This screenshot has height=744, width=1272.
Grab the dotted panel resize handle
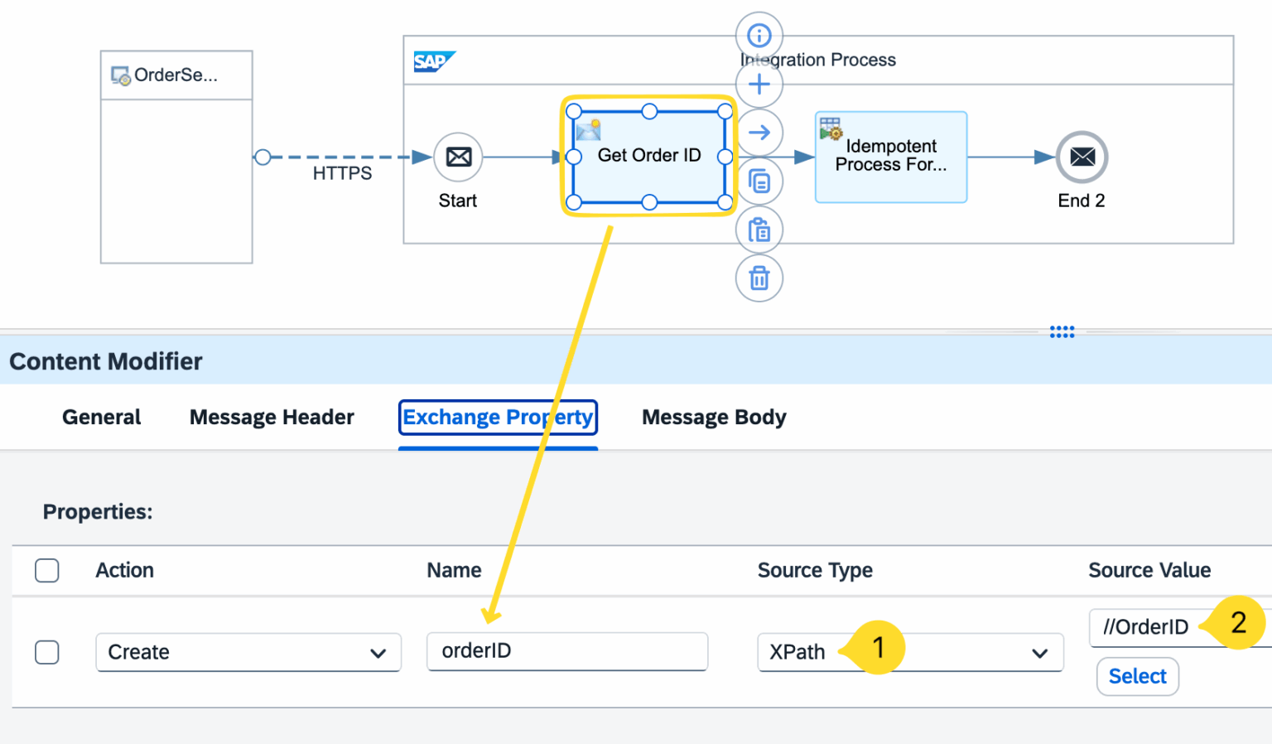tap(1062, 331)
